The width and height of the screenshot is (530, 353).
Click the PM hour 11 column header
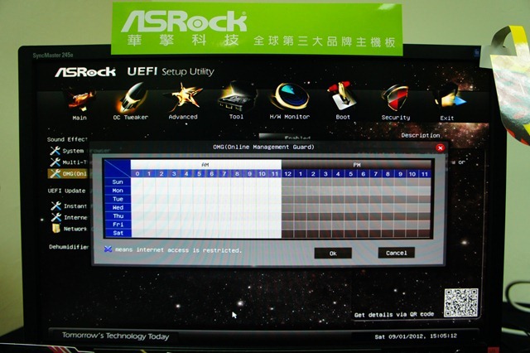coord(425,174)
